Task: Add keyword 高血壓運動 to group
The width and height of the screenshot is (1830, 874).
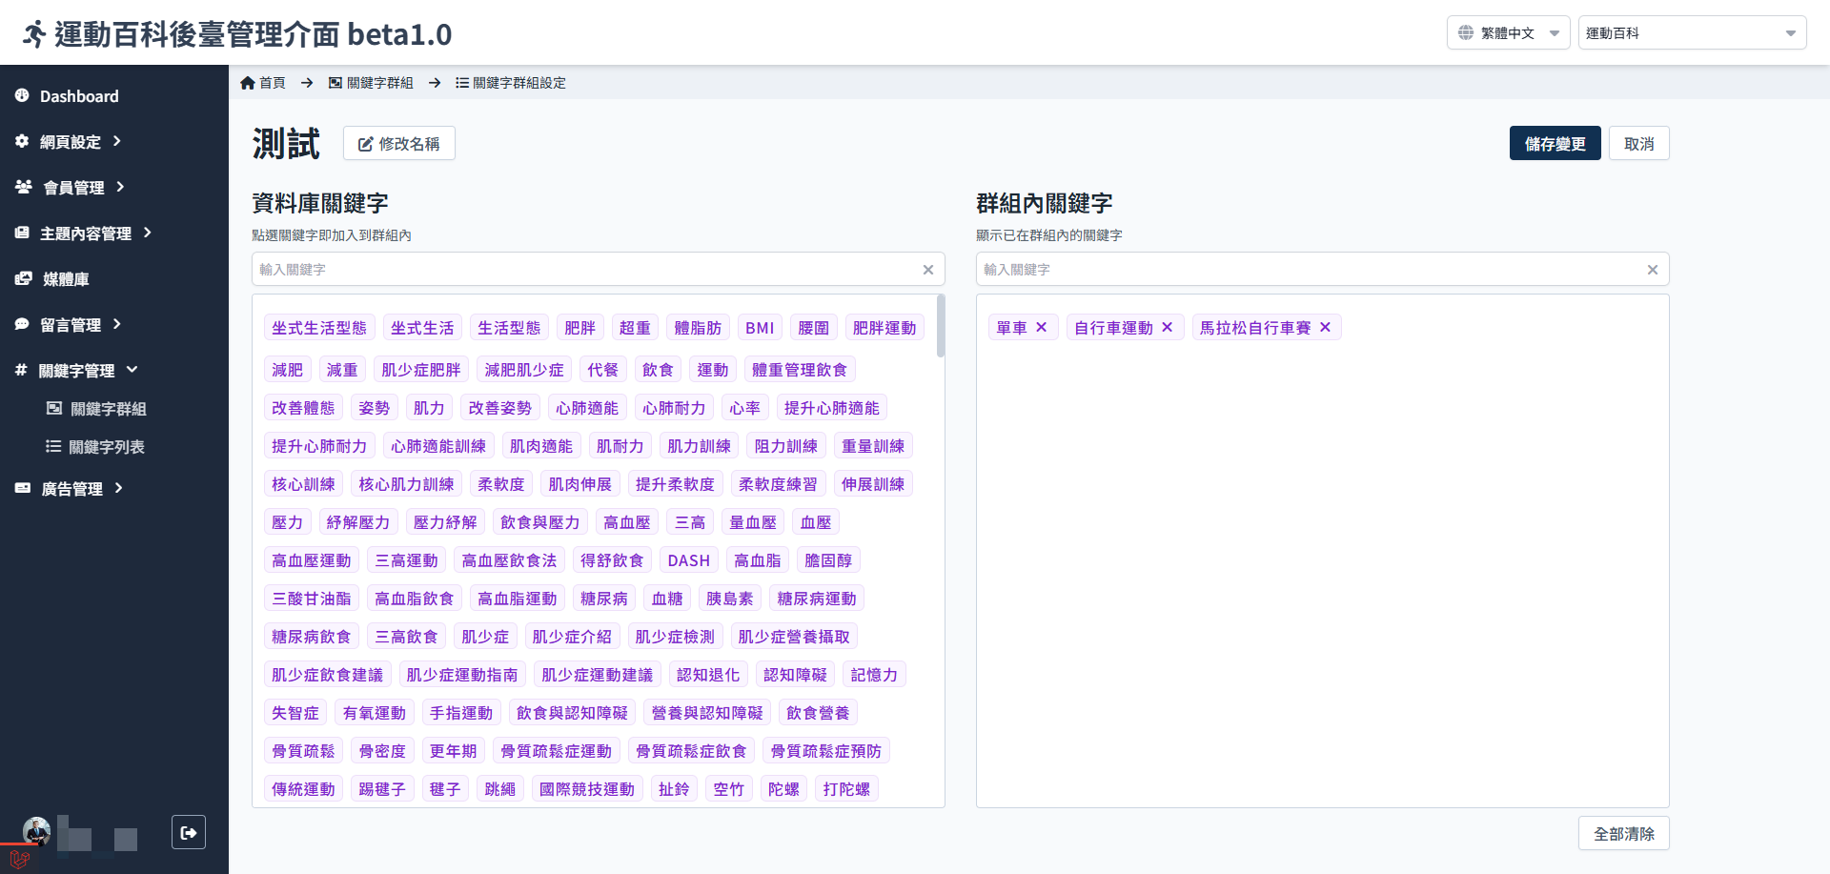Action: coord(311,559)
